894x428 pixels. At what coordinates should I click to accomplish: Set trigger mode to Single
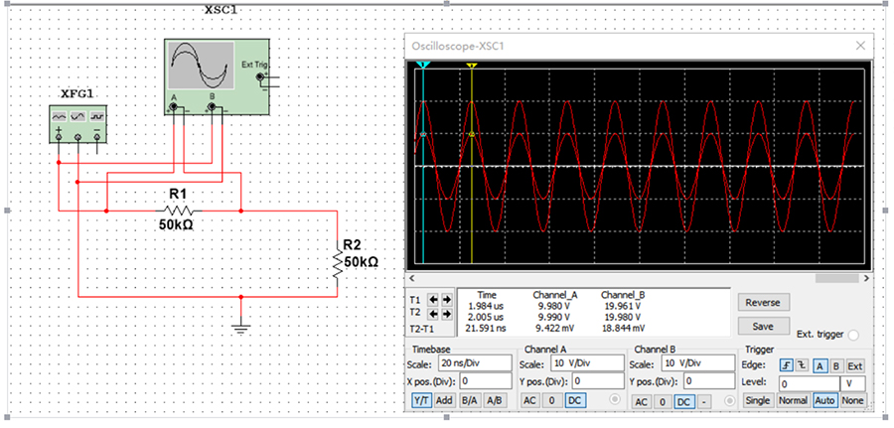pos(758,400)
